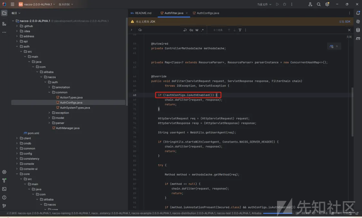The height and width of the screenshot is (218, 362).
Task: Toggle Words option in search bar
Action: tap(197, 30)
